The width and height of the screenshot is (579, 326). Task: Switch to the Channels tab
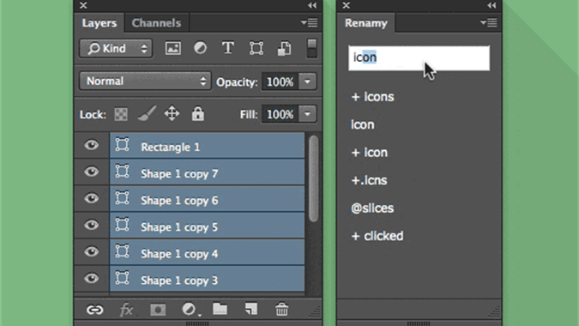(x=156, y=23)
